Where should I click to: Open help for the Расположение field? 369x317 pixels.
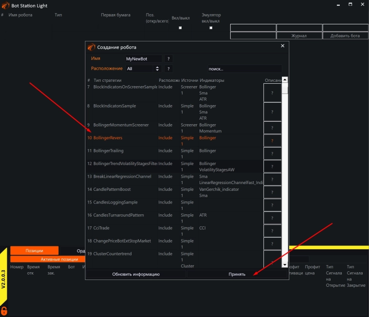tap(169, 69)
